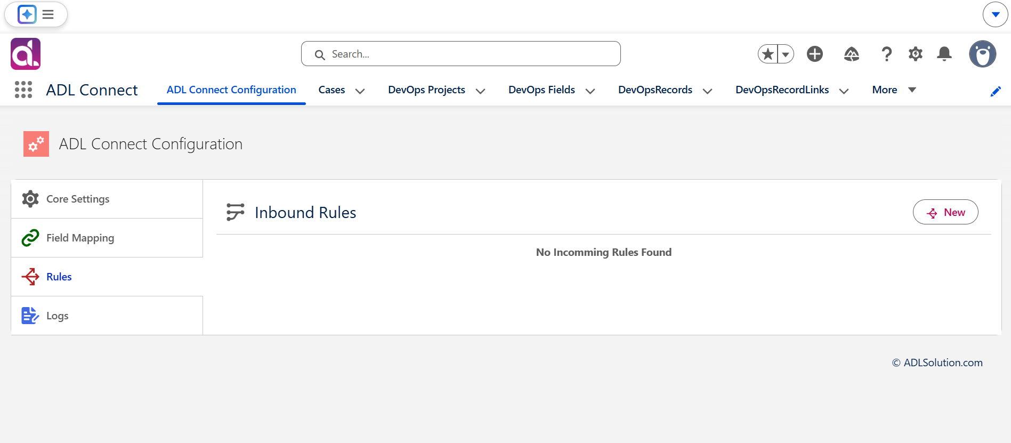Expand Cases tab chevron
Screen dimensions: 1011x443
click(x=360, y=91)
